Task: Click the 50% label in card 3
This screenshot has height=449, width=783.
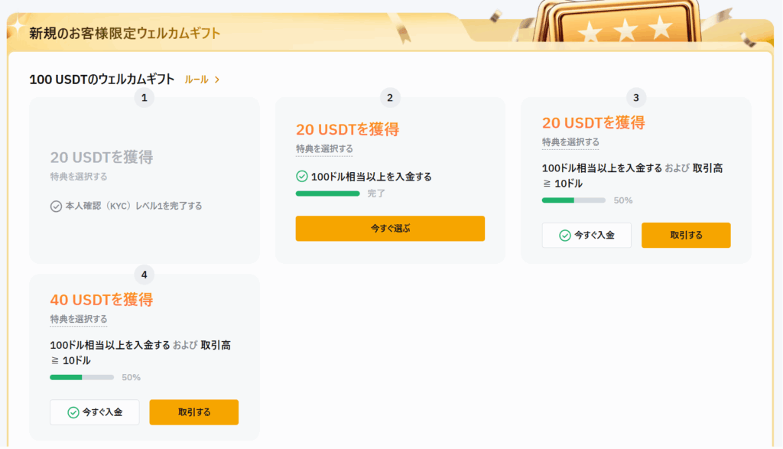Action: pyautogui.click(x=622, y=200)
